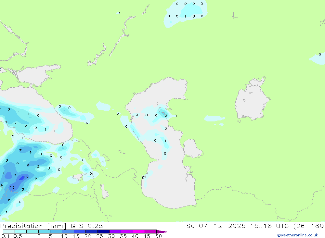Click the "15" precipitation value on the map
Screen dimensions: 325x238
pos(25,177)
